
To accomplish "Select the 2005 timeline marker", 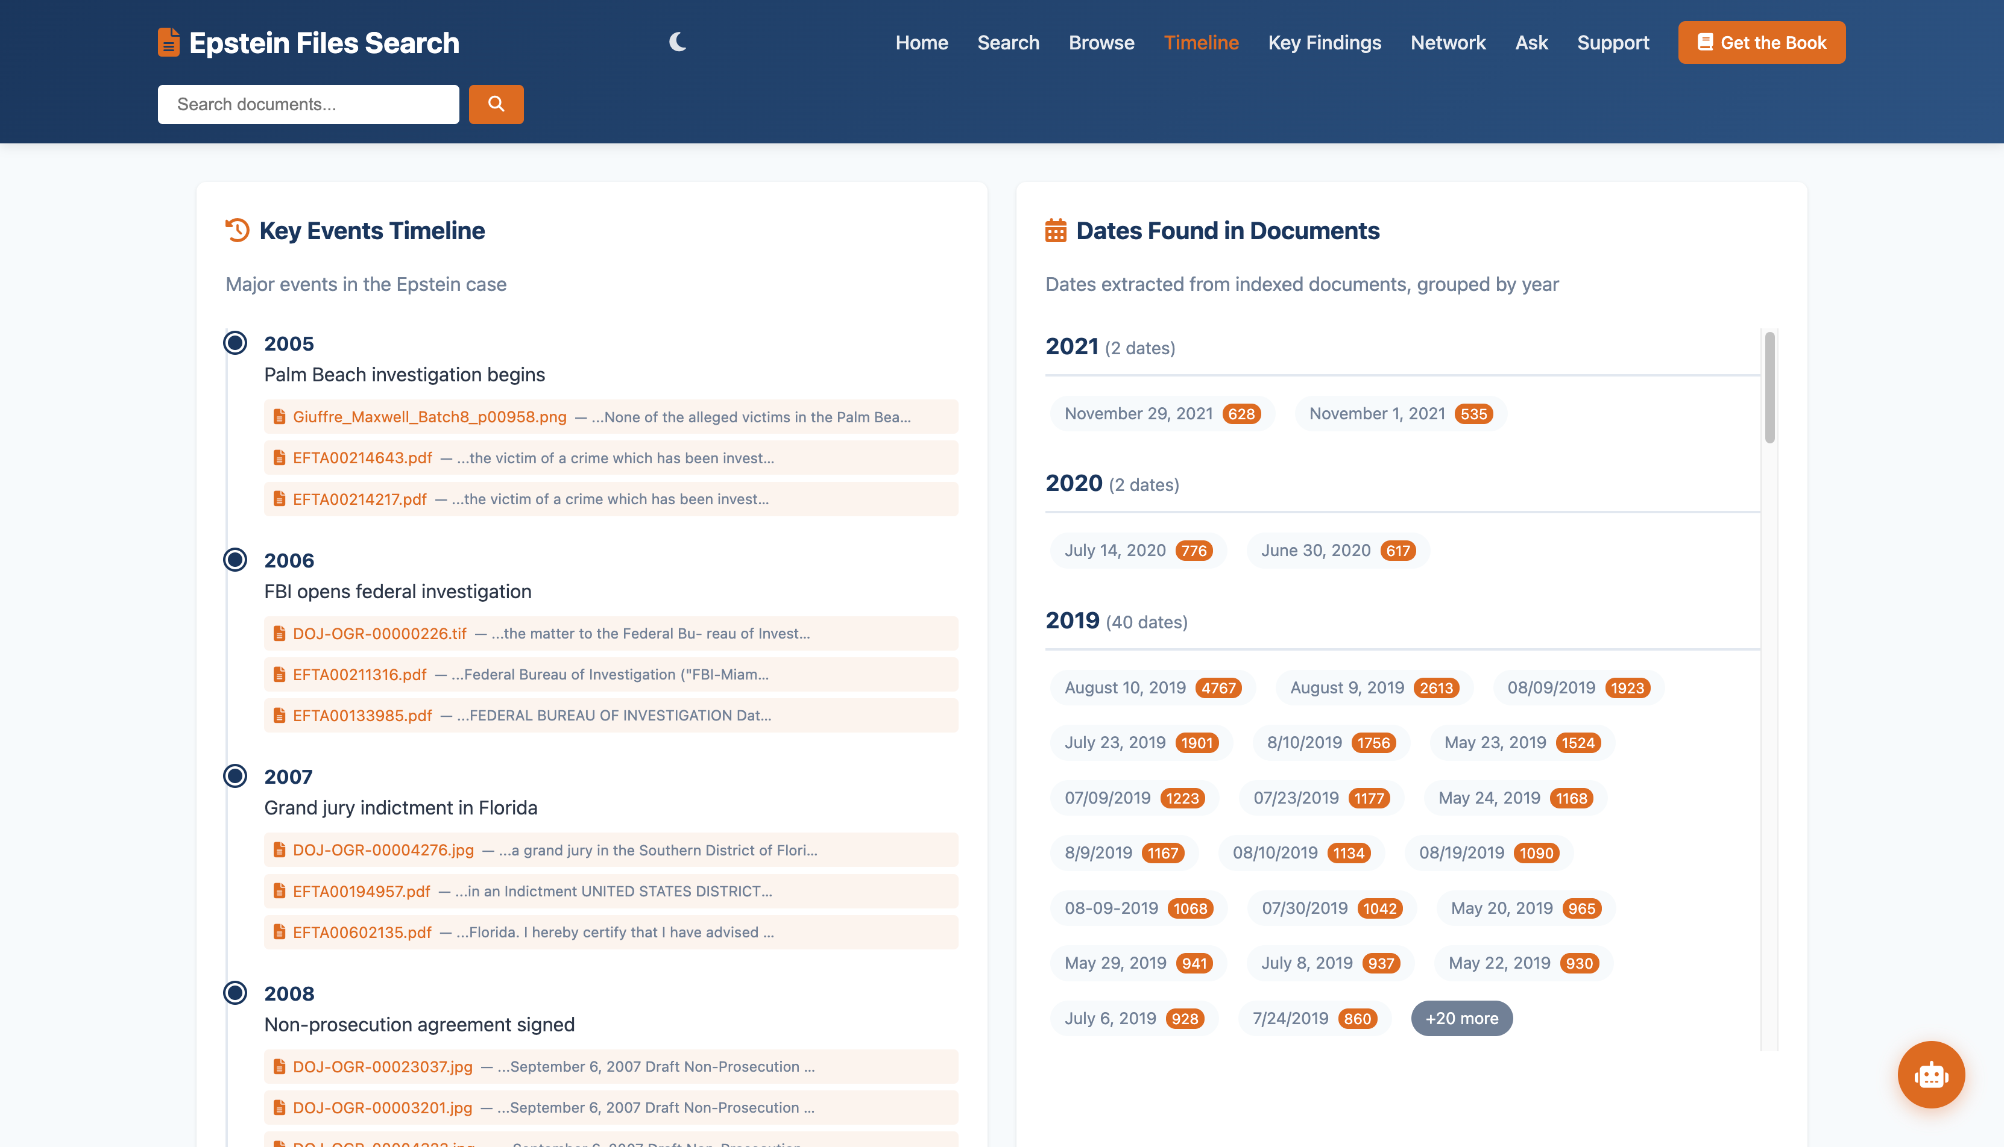I will pyautogui.click(x=235, y=343).
